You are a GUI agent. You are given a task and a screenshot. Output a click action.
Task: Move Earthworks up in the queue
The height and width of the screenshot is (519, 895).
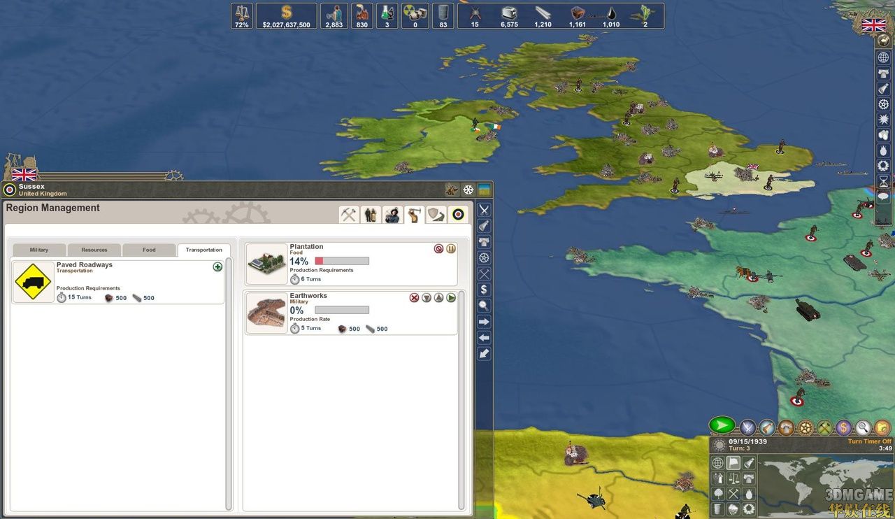click(x=438, y=297)
